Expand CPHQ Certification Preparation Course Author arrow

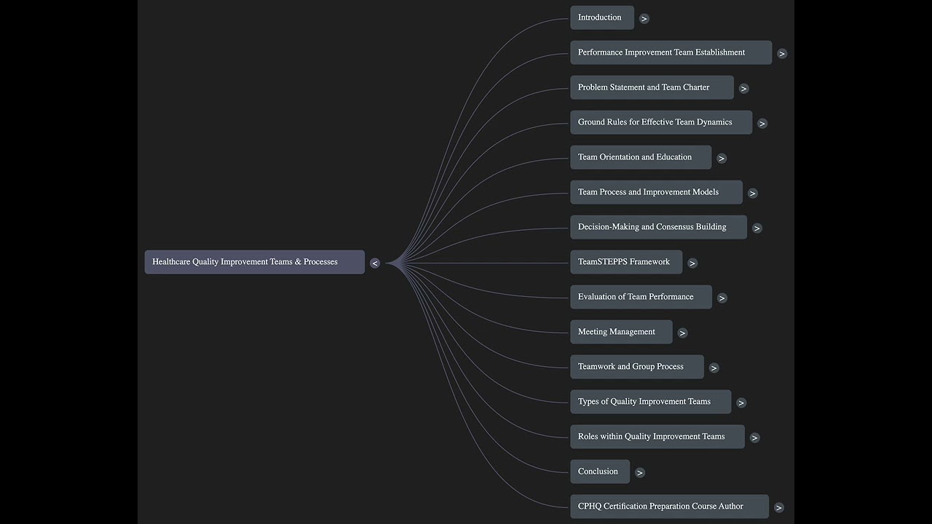point(779,508)
